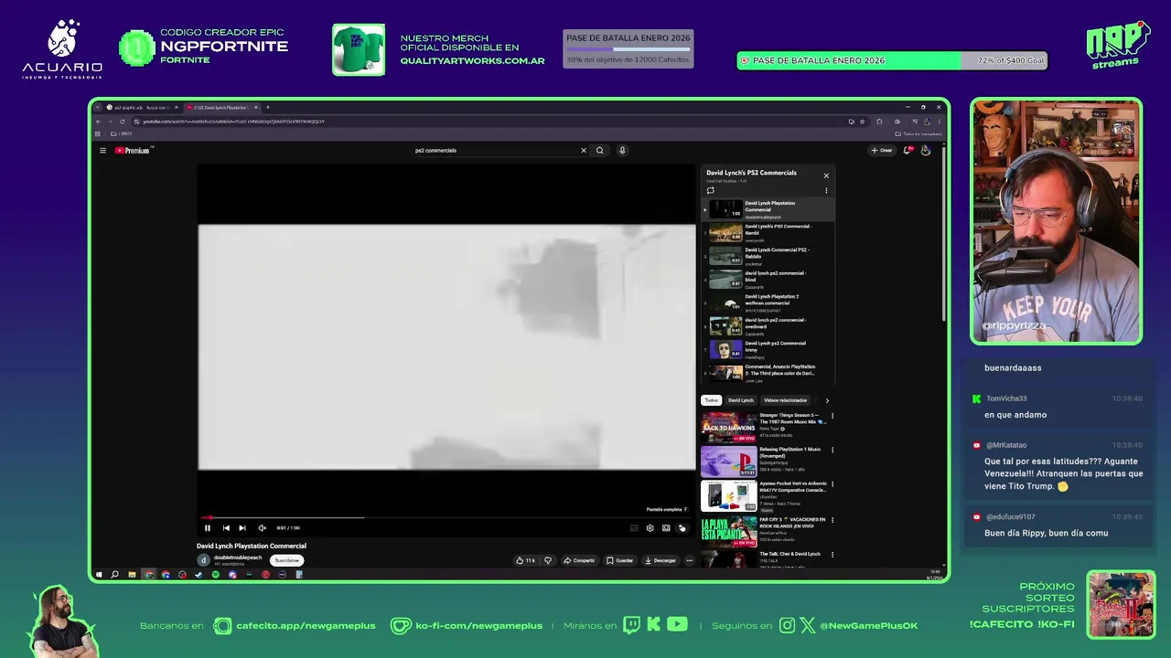Open playlist panel options menu
Viewport: 1171px width, 658px height.
[x=826, y=190]
